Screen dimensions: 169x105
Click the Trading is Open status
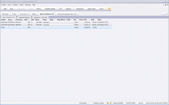tap(98, 103)
